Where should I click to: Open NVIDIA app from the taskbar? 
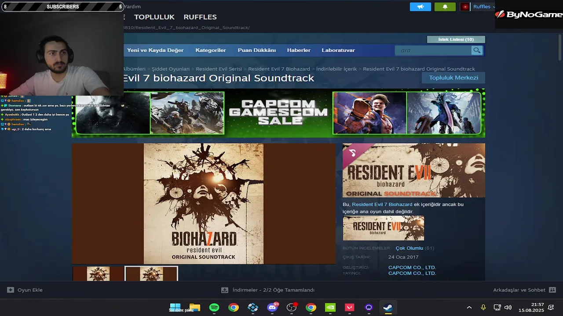click(330, 307)
